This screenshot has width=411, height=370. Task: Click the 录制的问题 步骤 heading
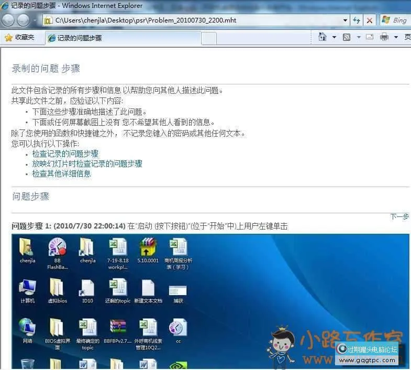pyautogui.click(x=46, y=69)
